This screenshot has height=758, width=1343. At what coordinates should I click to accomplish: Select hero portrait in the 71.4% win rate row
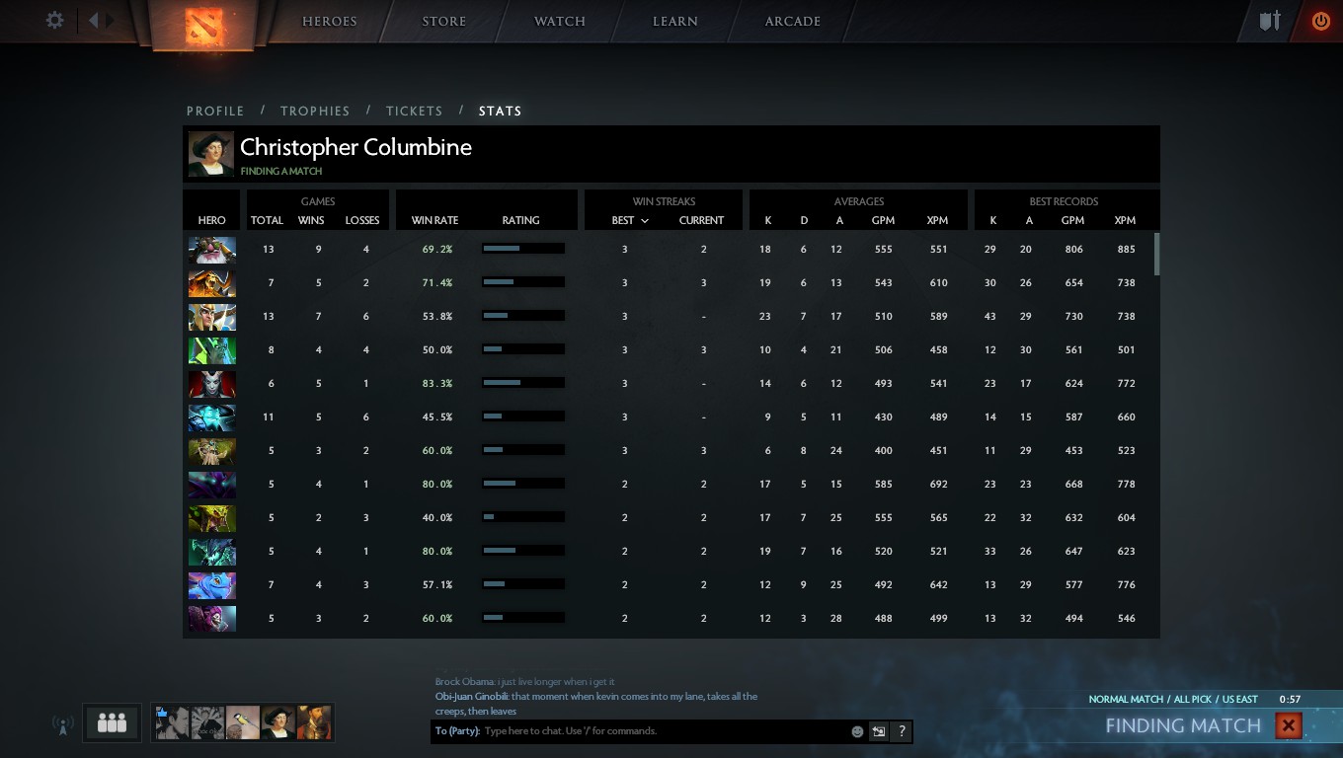(212, 283)
